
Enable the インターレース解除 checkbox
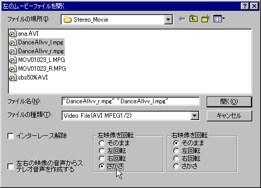point(10,136)
